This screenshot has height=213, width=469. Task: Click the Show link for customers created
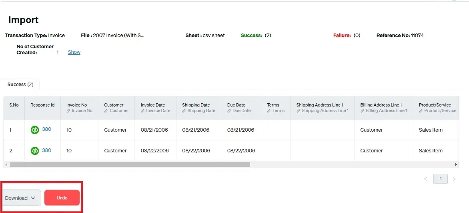click(74, 52)
